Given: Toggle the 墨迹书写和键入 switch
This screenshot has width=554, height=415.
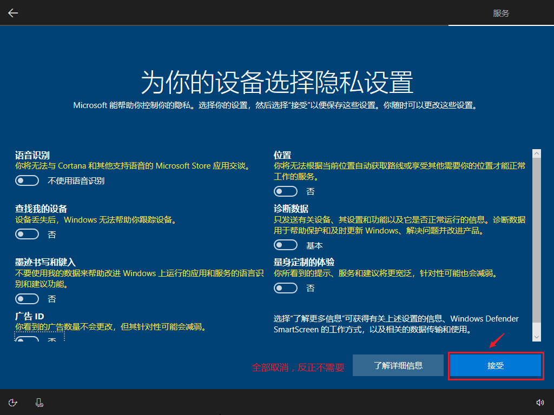Looking at the screenshot, I should tap(27, 299).
